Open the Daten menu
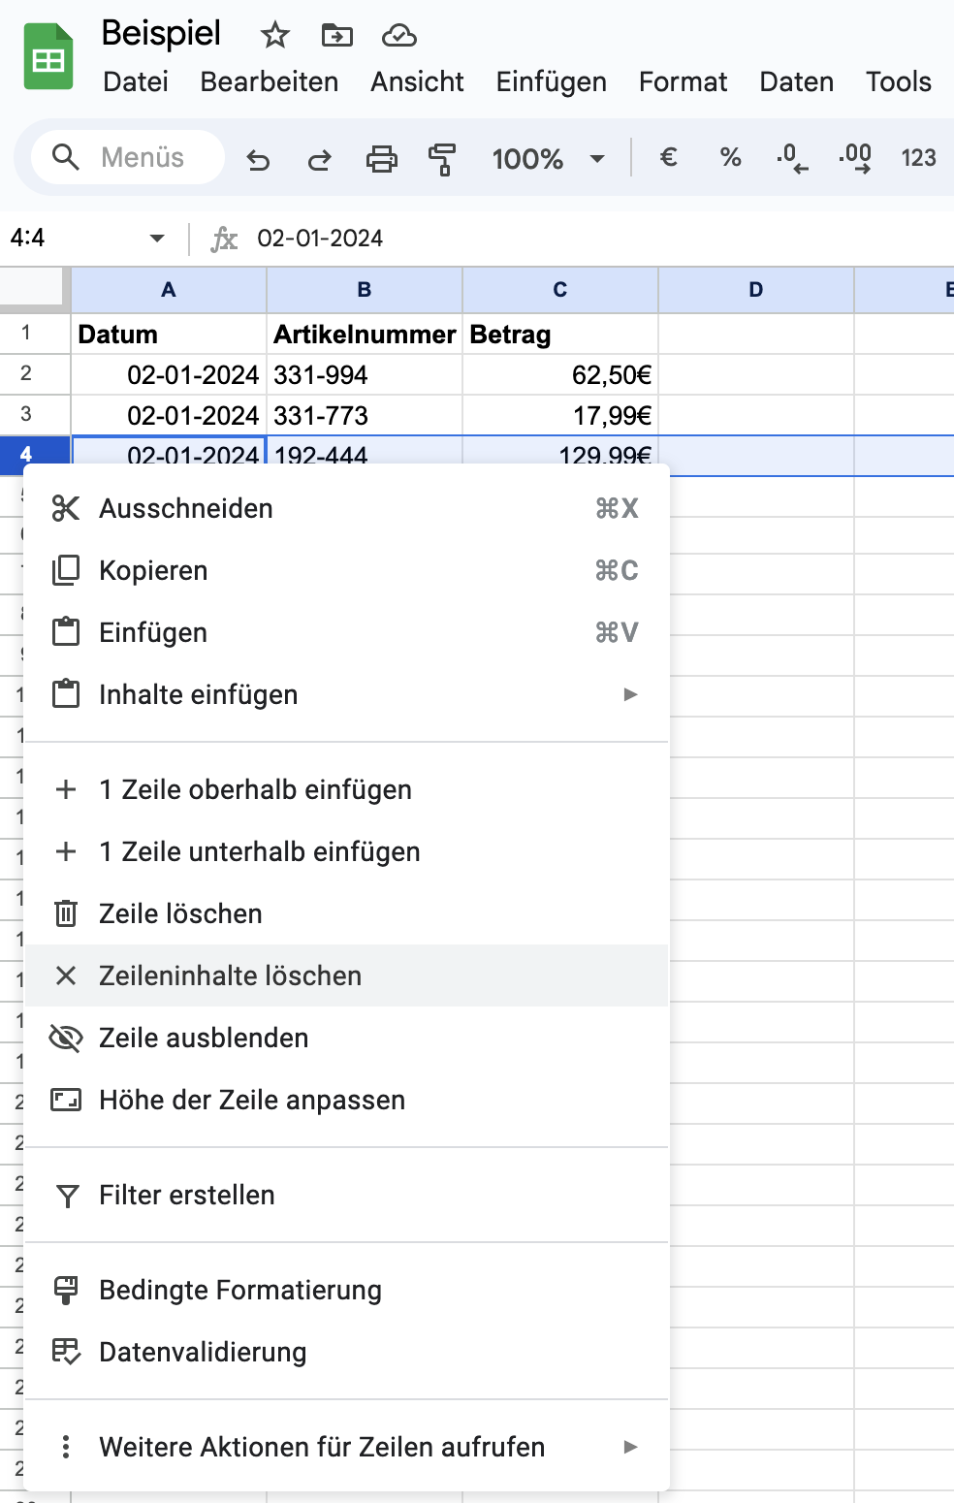Image resolution: width=954 pixels, height=1503 pixels. (x=796, y=81)
